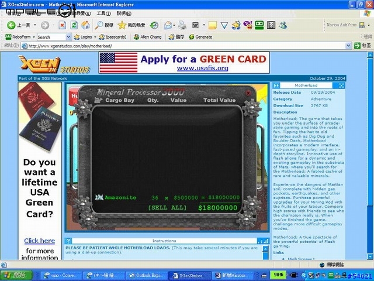Screen dimensions: 374x281
Task: Open the Mail icon dropdown arrow
Action: point(174,25)
